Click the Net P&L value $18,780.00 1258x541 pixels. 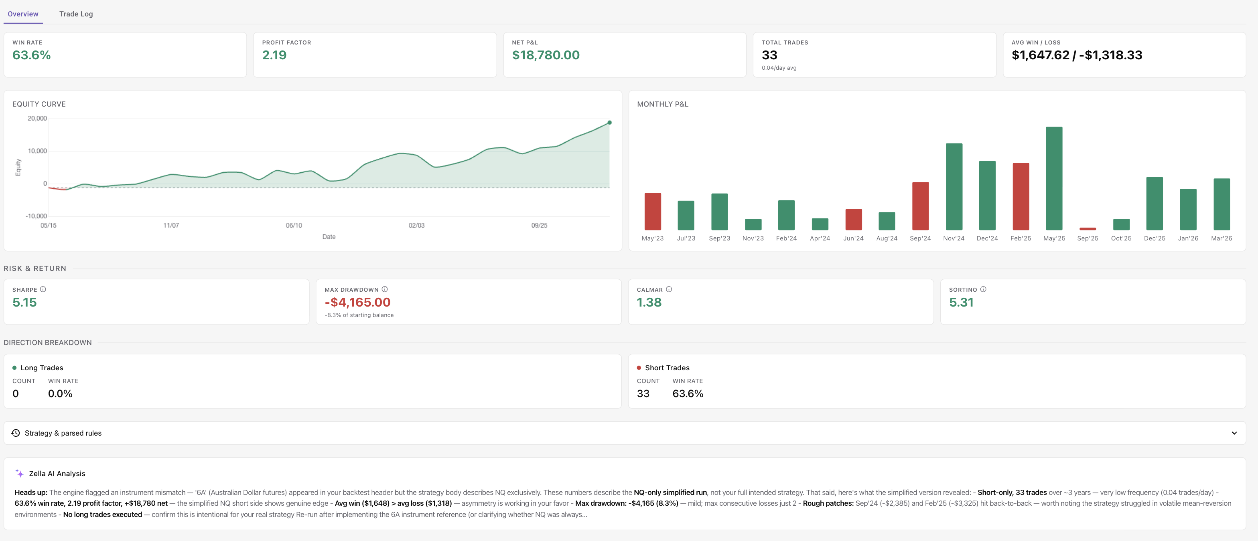(546, 55)
